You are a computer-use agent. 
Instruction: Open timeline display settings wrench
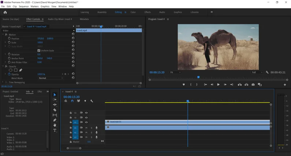(x=92, y=101)
